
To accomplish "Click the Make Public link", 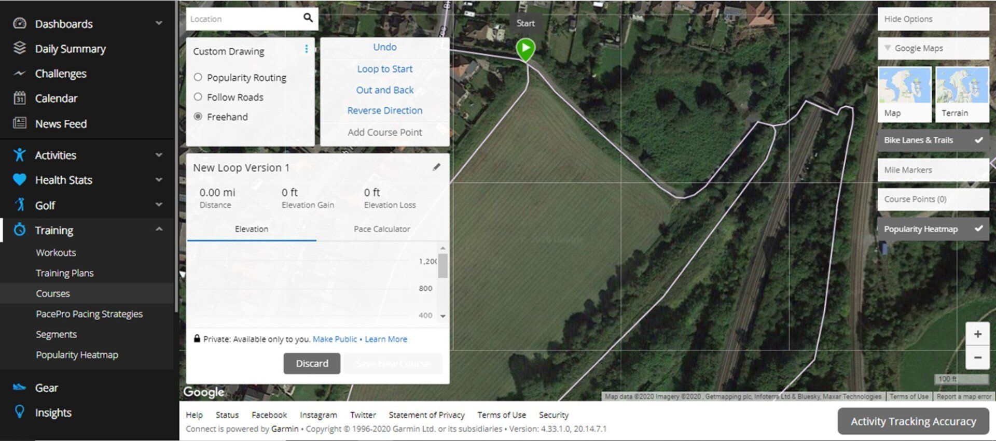I will pos(335,339).
